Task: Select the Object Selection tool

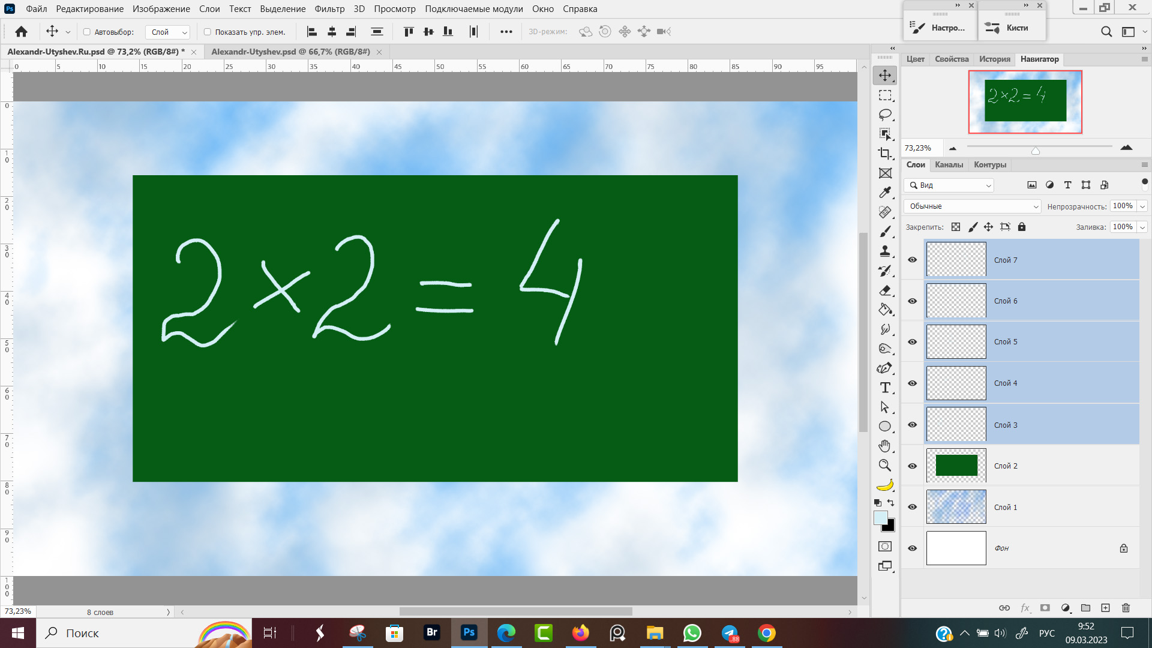Action: coord(885,134)
